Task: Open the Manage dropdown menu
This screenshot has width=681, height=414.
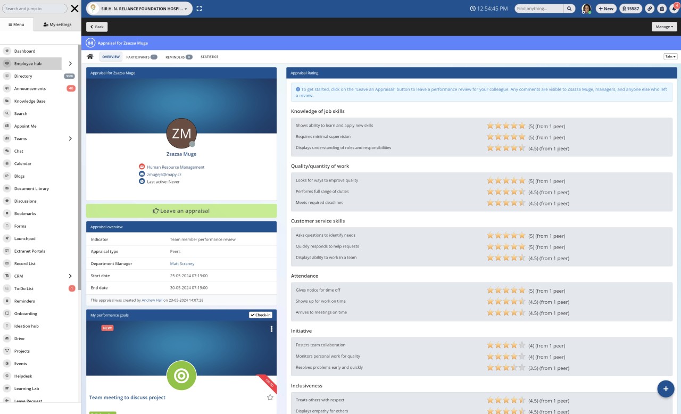Action: coord(664,26)
